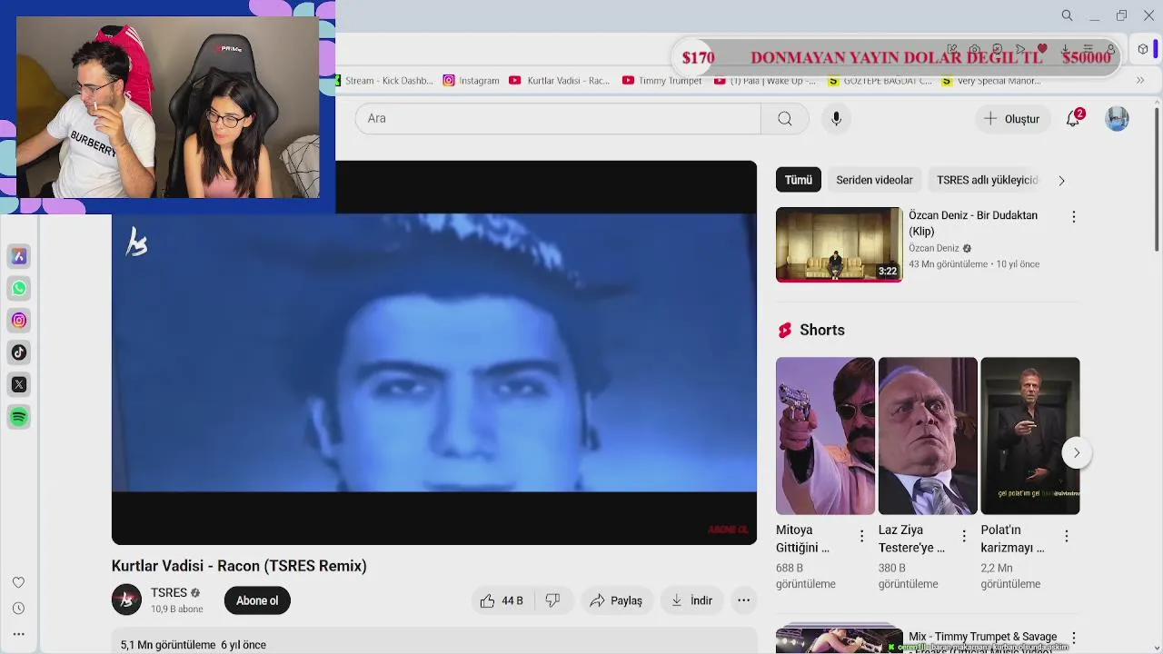The height and width of the screenshot is (654, 1163).
Task: Open Laz Ziya Testere'ye short thumbnail
Action: pyautogui.click(x=928, y=436)
